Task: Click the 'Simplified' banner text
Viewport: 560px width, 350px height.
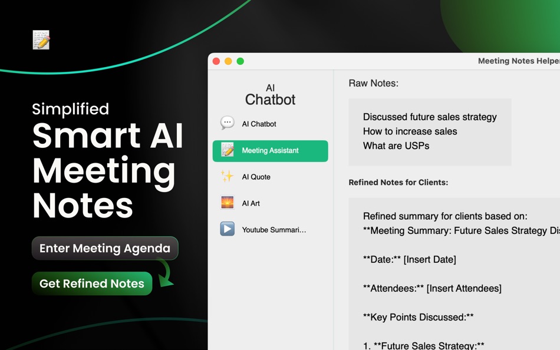Action: (70, 109)
